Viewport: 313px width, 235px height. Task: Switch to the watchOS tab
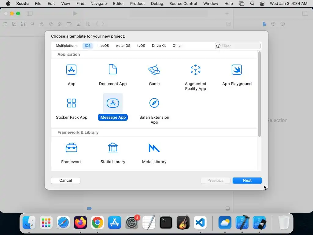(x=123, y=46)
